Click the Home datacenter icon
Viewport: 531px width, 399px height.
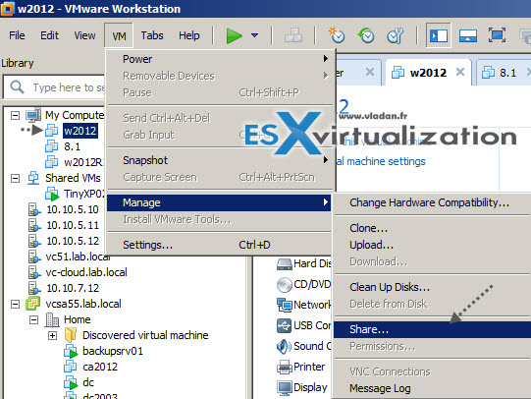point(52,319)
